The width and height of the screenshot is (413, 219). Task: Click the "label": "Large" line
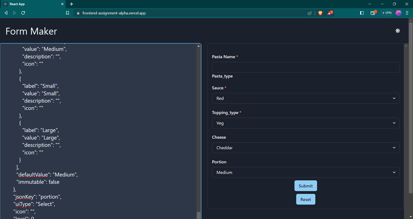coord(41,130)
